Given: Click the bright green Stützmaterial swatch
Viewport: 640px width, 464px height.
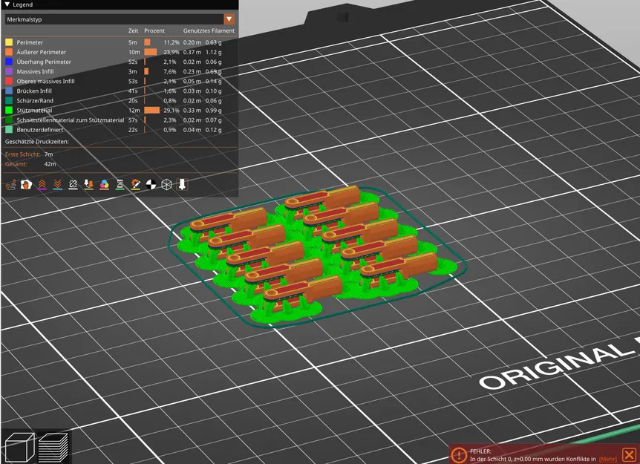Looking at the screenshot, I should click(9, 110).
